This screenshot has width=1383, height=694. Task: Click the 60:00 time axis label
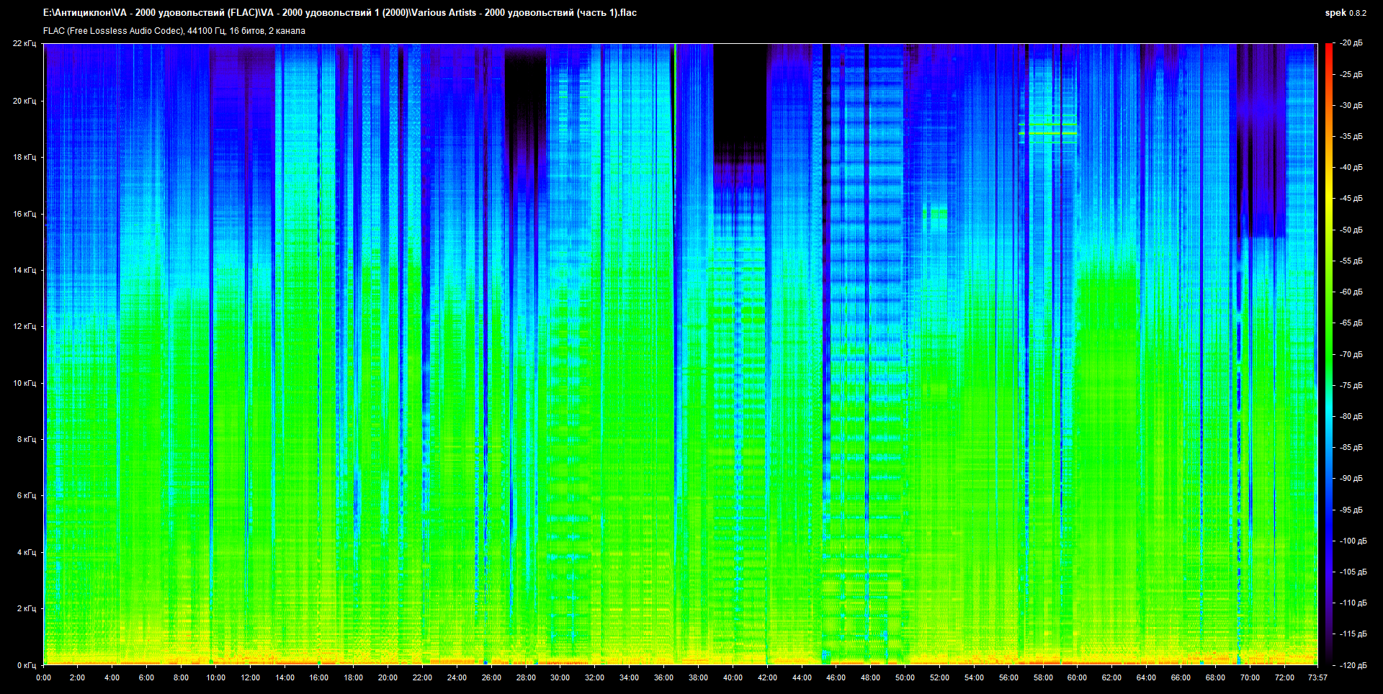coord(1077,677)
